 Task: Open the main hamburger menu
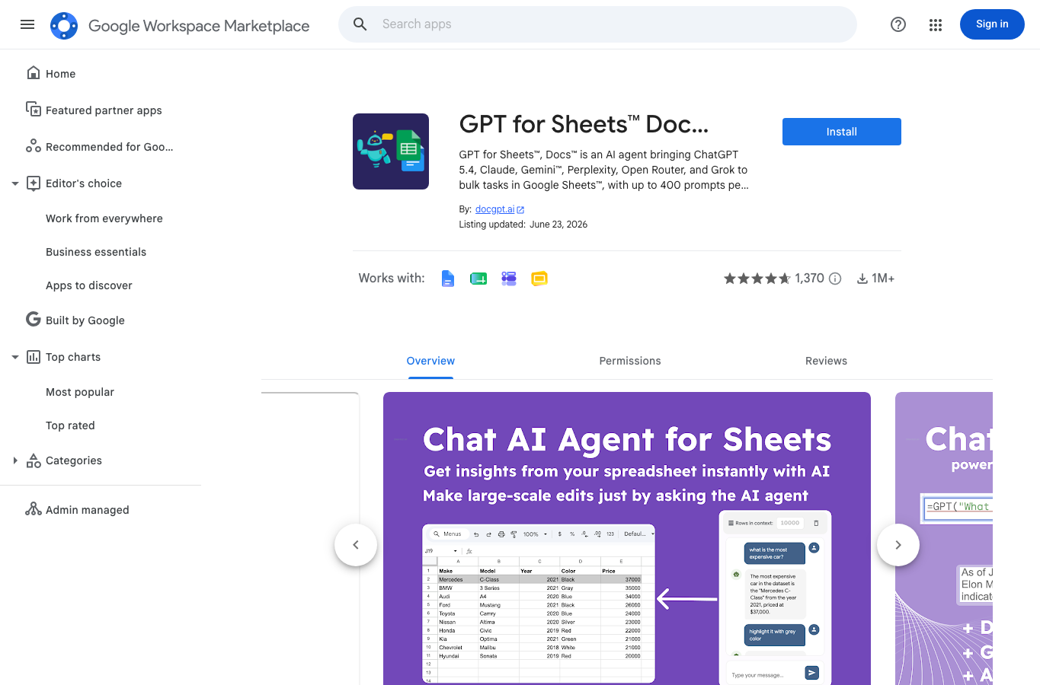27,24
